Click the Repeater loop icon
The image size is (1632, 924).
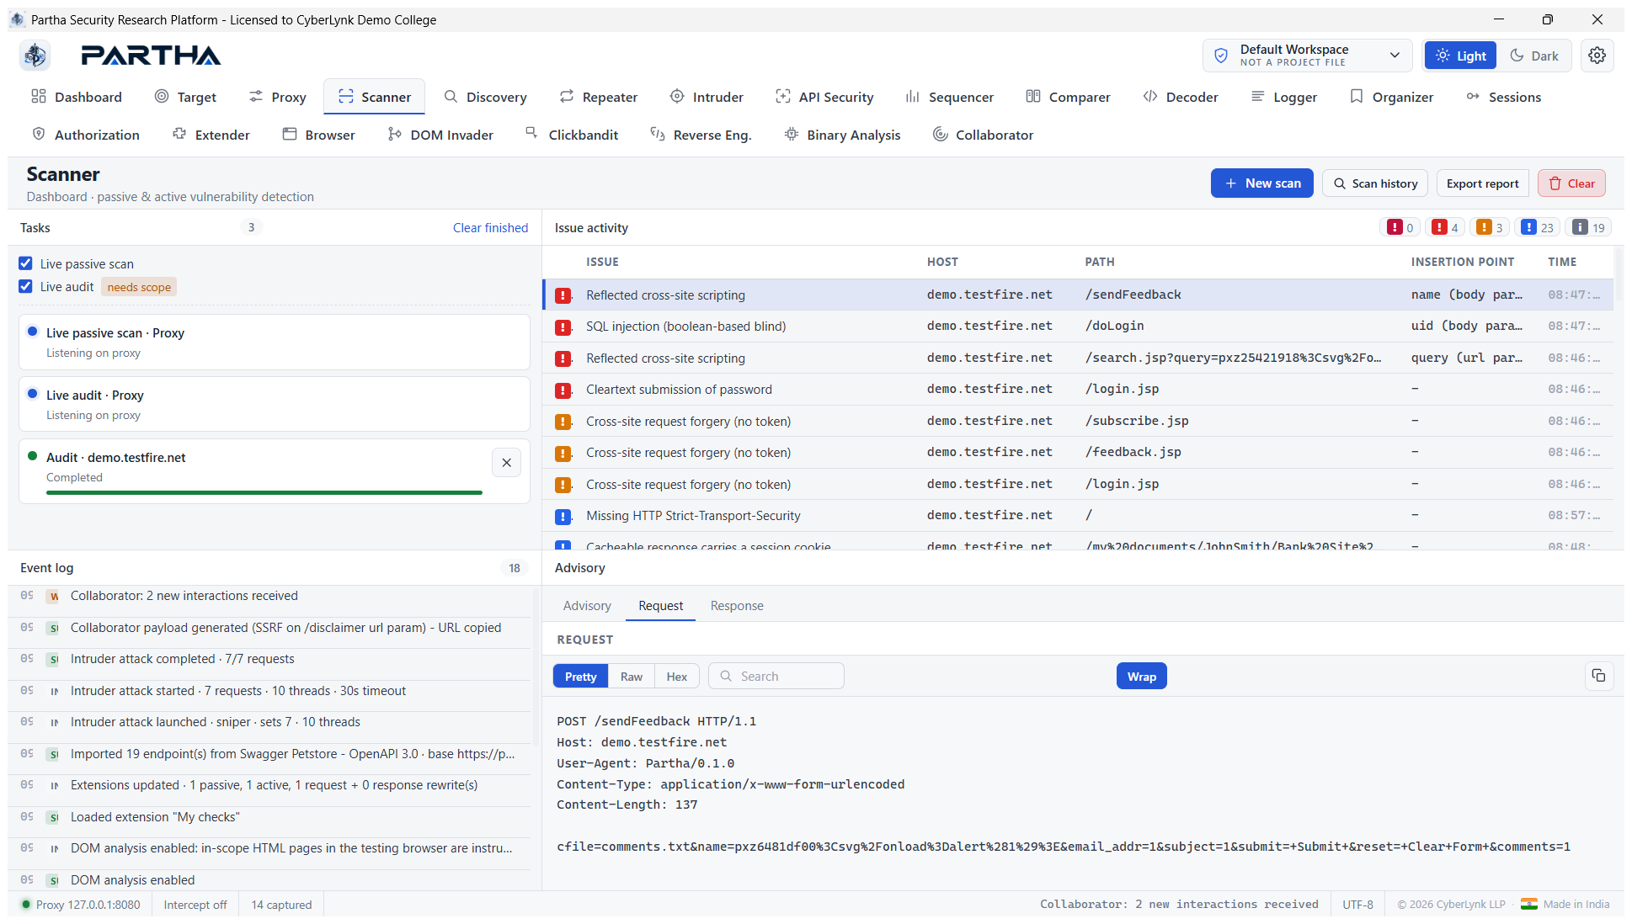567,97
